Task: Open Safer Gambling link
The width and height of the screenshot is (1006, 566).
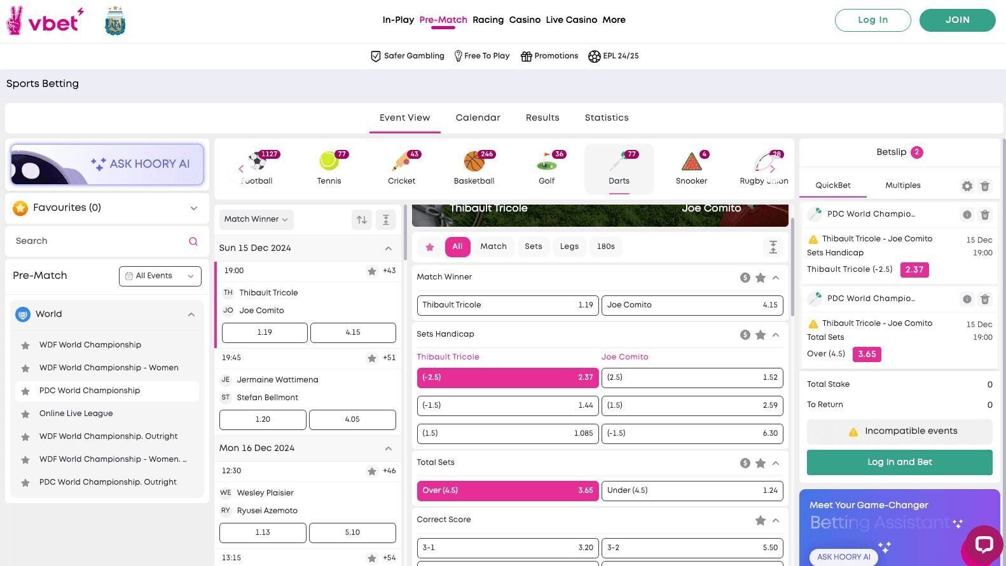Action: coord(408,57)
